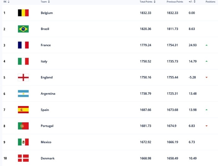Sort by the Team column header

tap(45, 2)
